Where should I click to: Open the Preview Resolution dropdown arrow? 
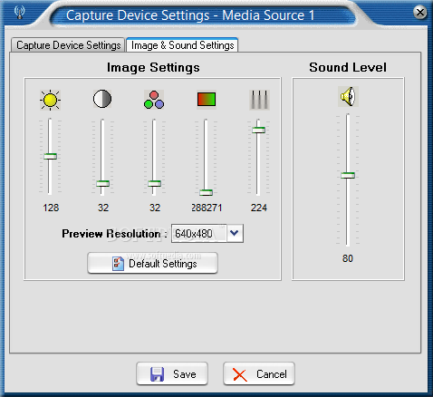click(x=235, y=233)
